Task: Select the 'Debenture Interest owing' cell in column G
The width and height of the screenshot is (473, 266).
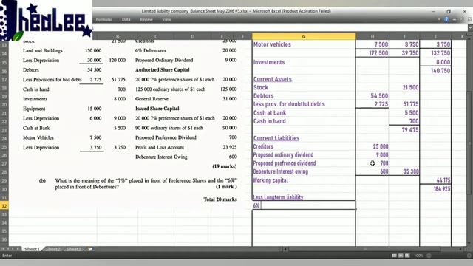Action: tap(304, 171)
